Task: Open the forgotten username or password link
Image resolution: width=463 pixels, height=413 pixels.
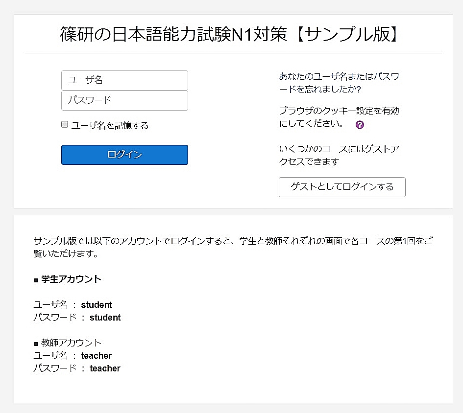Action: pos(339,83)
